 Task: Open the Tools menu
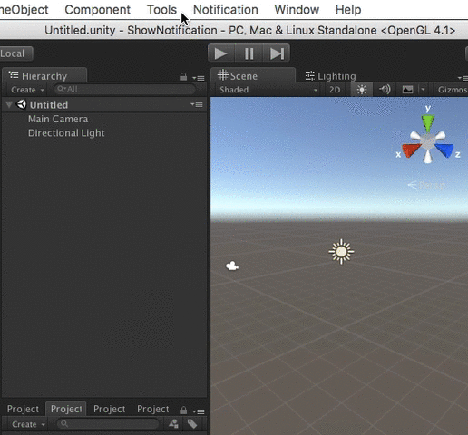[161, 10]
